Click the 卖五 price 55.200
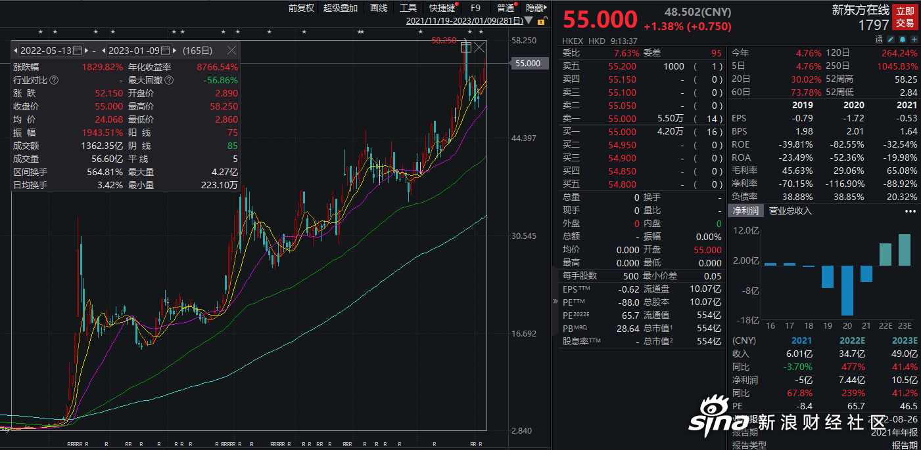The image size is (921, 450). tap(622, 66)
